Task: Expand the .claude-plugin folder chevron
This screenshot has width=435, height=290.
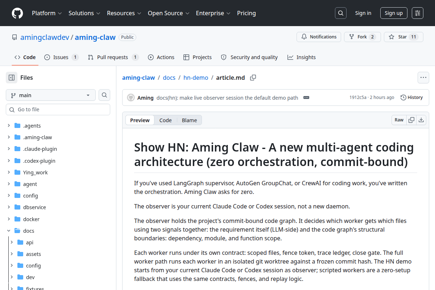Action: click(9, 149)
